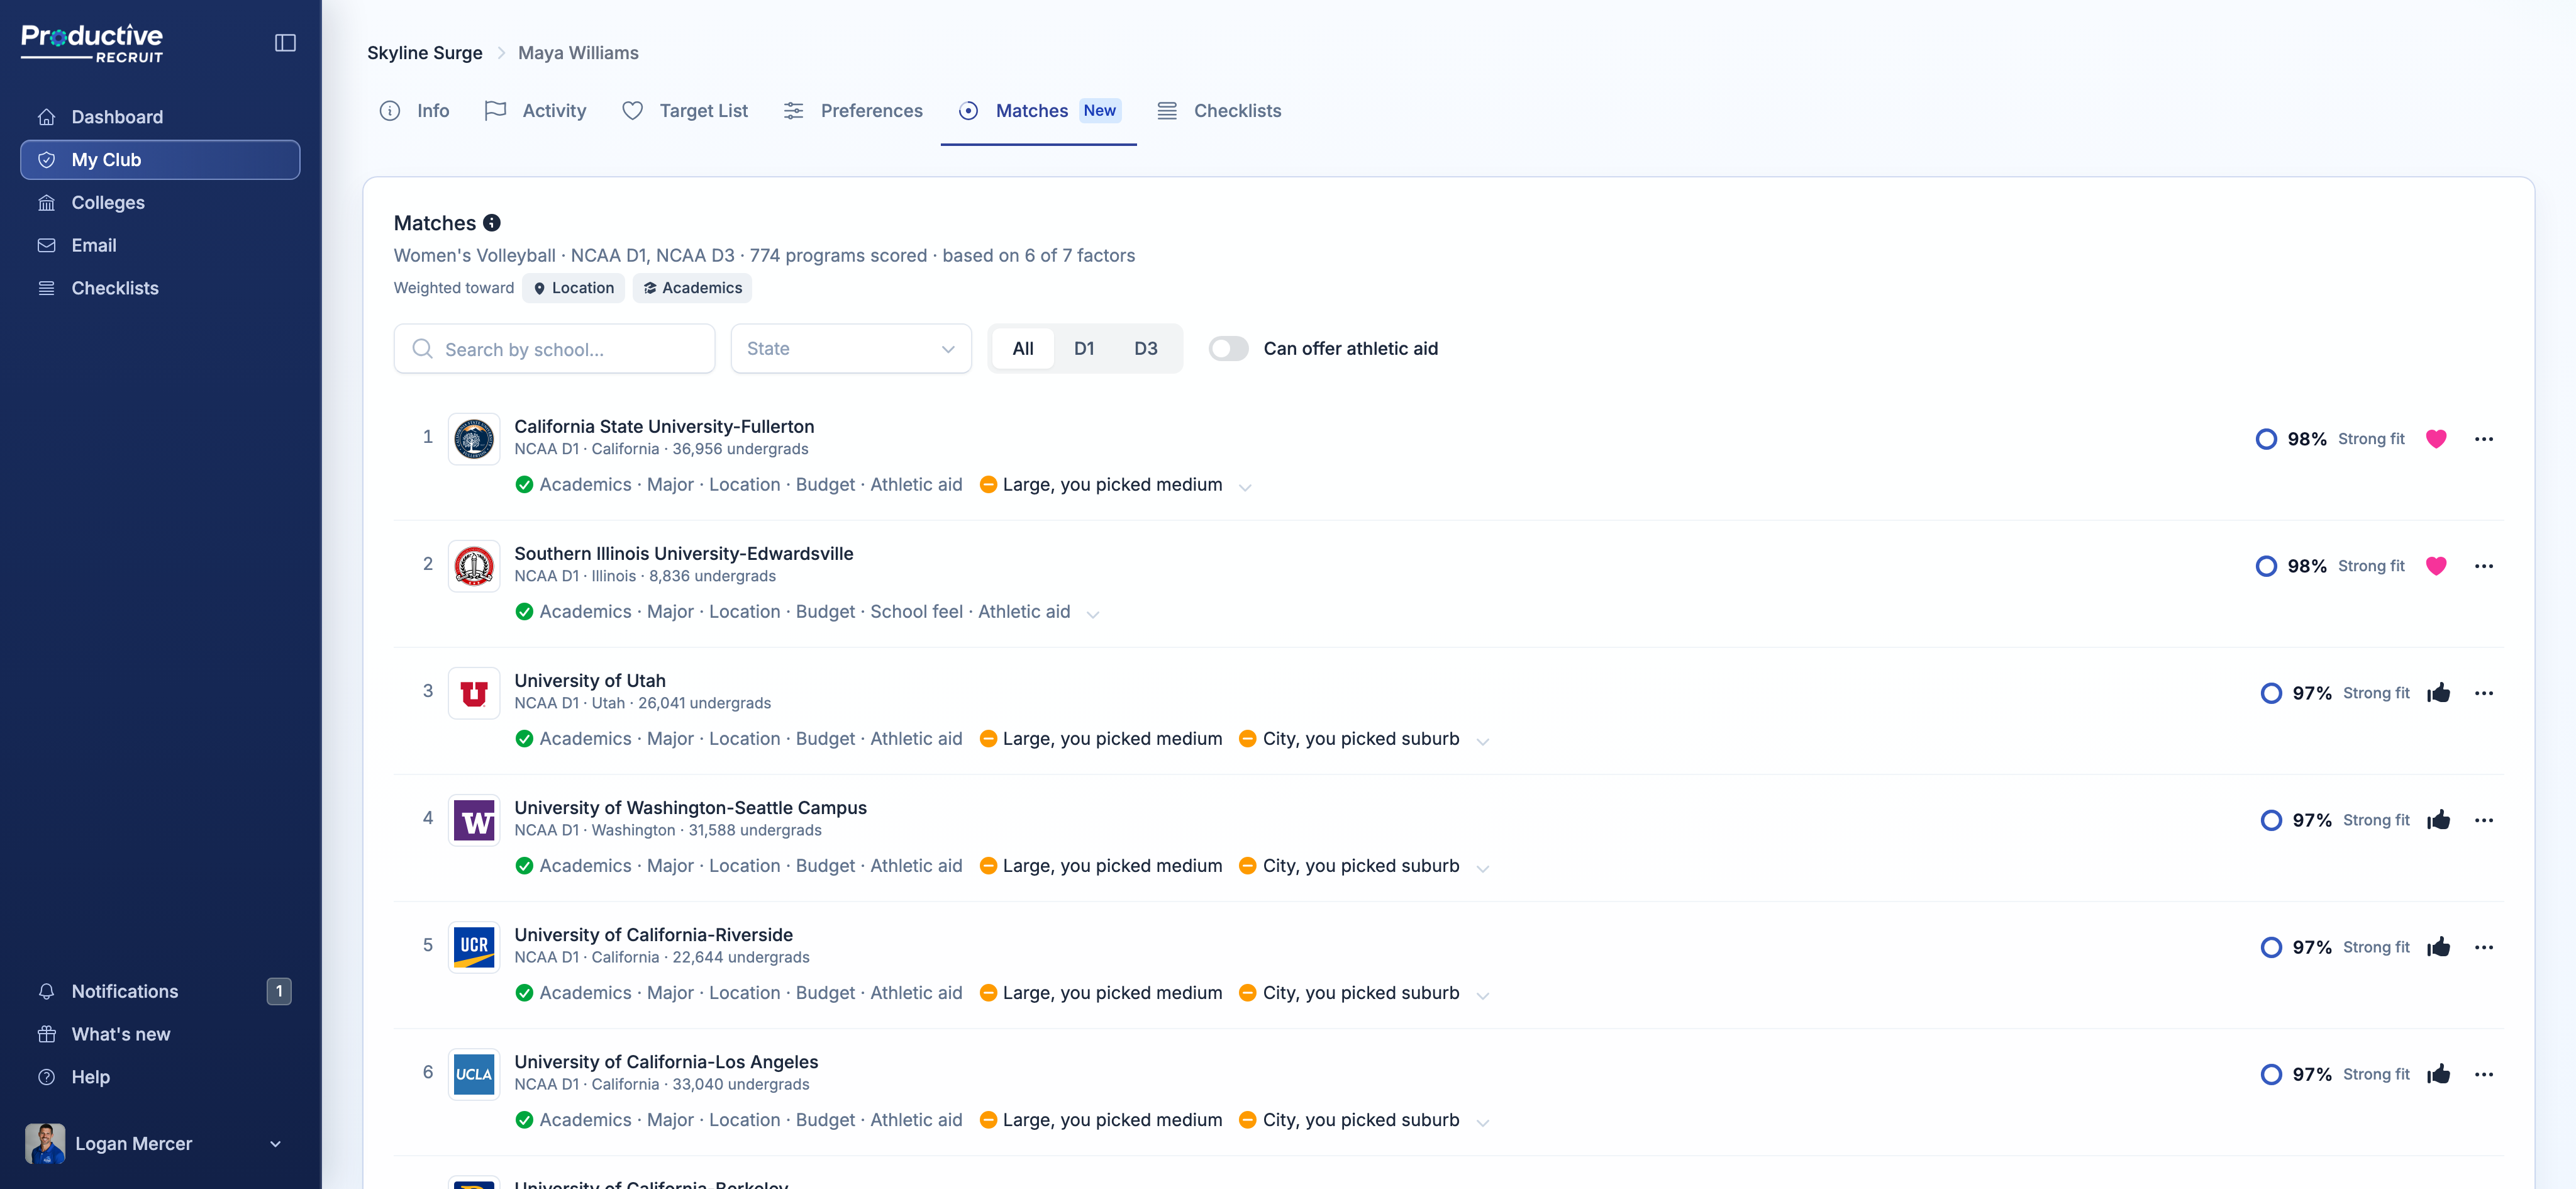Screen dimensions: 2576x1189
Task: Open more options for University of Utah
Action: click(x=2484, y=693)
